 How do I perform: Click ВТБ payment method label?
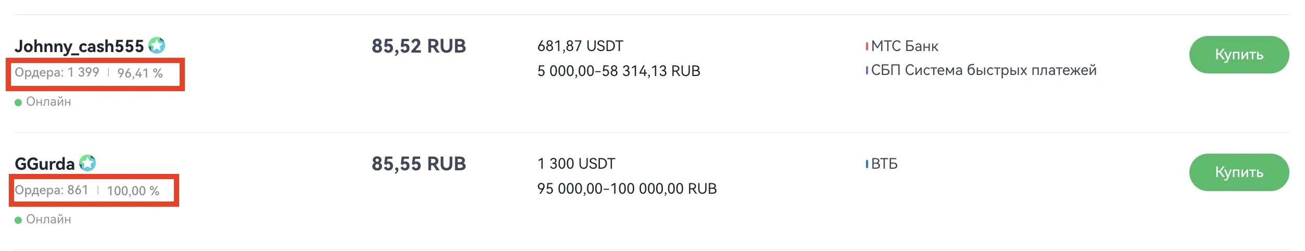point(884,164)
